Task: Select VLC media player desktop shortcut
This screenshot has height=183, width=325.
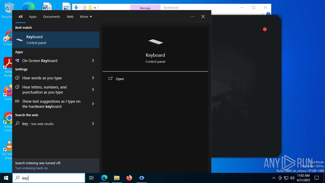Action: pos(8,149)
